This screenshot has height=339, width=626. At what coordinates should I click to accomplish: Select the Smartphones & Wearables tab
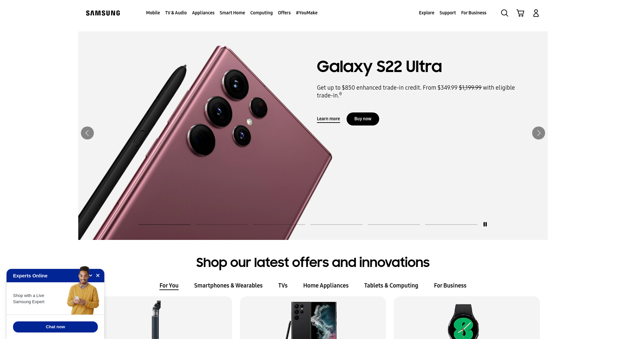tap(228, 286)
